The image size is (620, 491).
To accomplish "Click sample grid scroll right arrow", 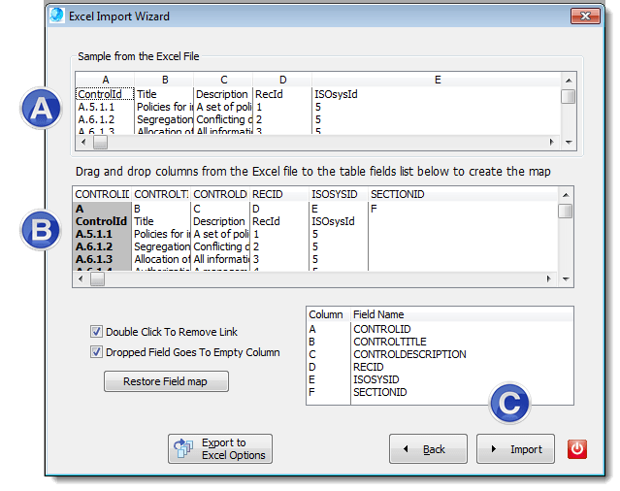I will coord(551,142).
